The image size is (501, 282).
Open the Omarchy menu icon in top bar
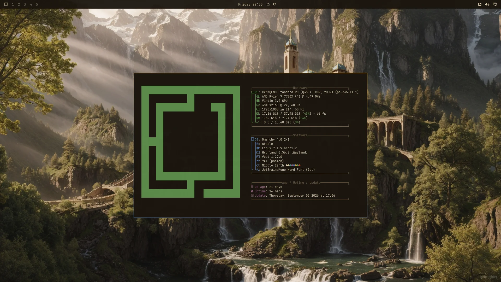tap(6, 4)
